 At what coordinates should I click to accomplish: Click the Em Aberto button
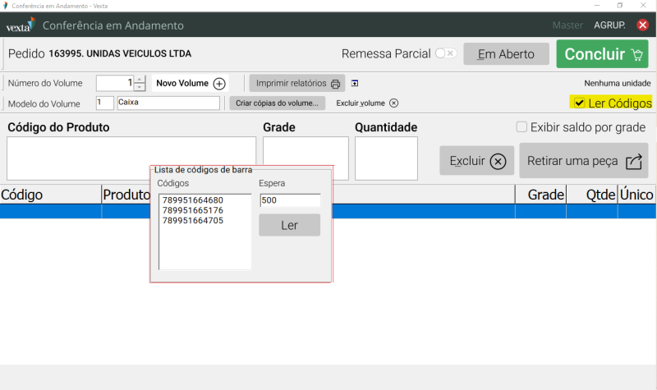click(x=506, y=54)
